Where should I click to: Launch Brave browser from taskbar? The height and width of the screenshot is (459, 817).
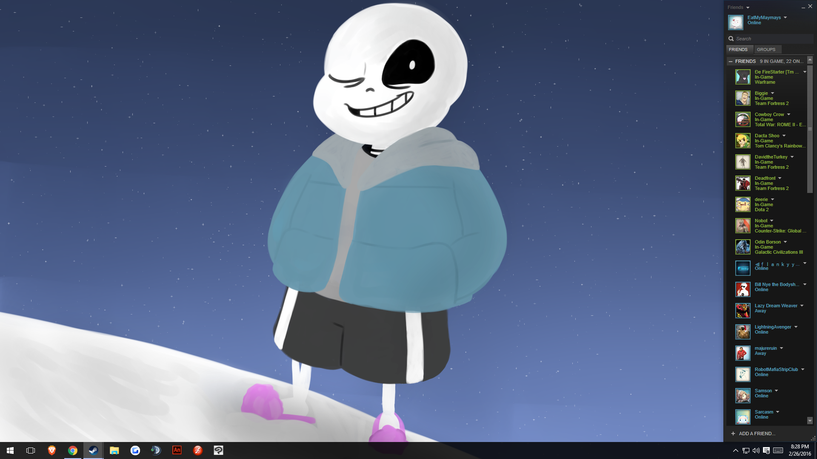pos(51,450)
